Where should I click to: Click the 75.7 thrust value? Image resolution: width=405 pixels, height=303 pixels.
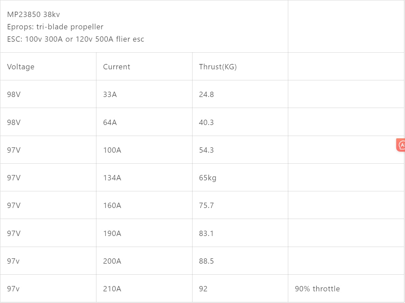[x=206, y=205]
